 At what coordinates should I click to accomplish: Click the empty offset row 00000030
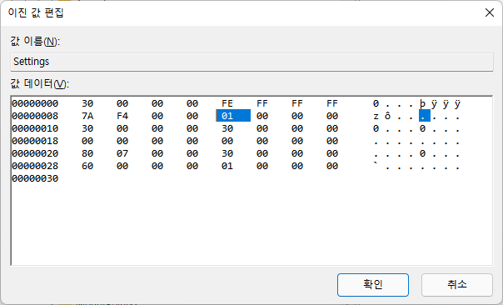(x=35, y=178)
